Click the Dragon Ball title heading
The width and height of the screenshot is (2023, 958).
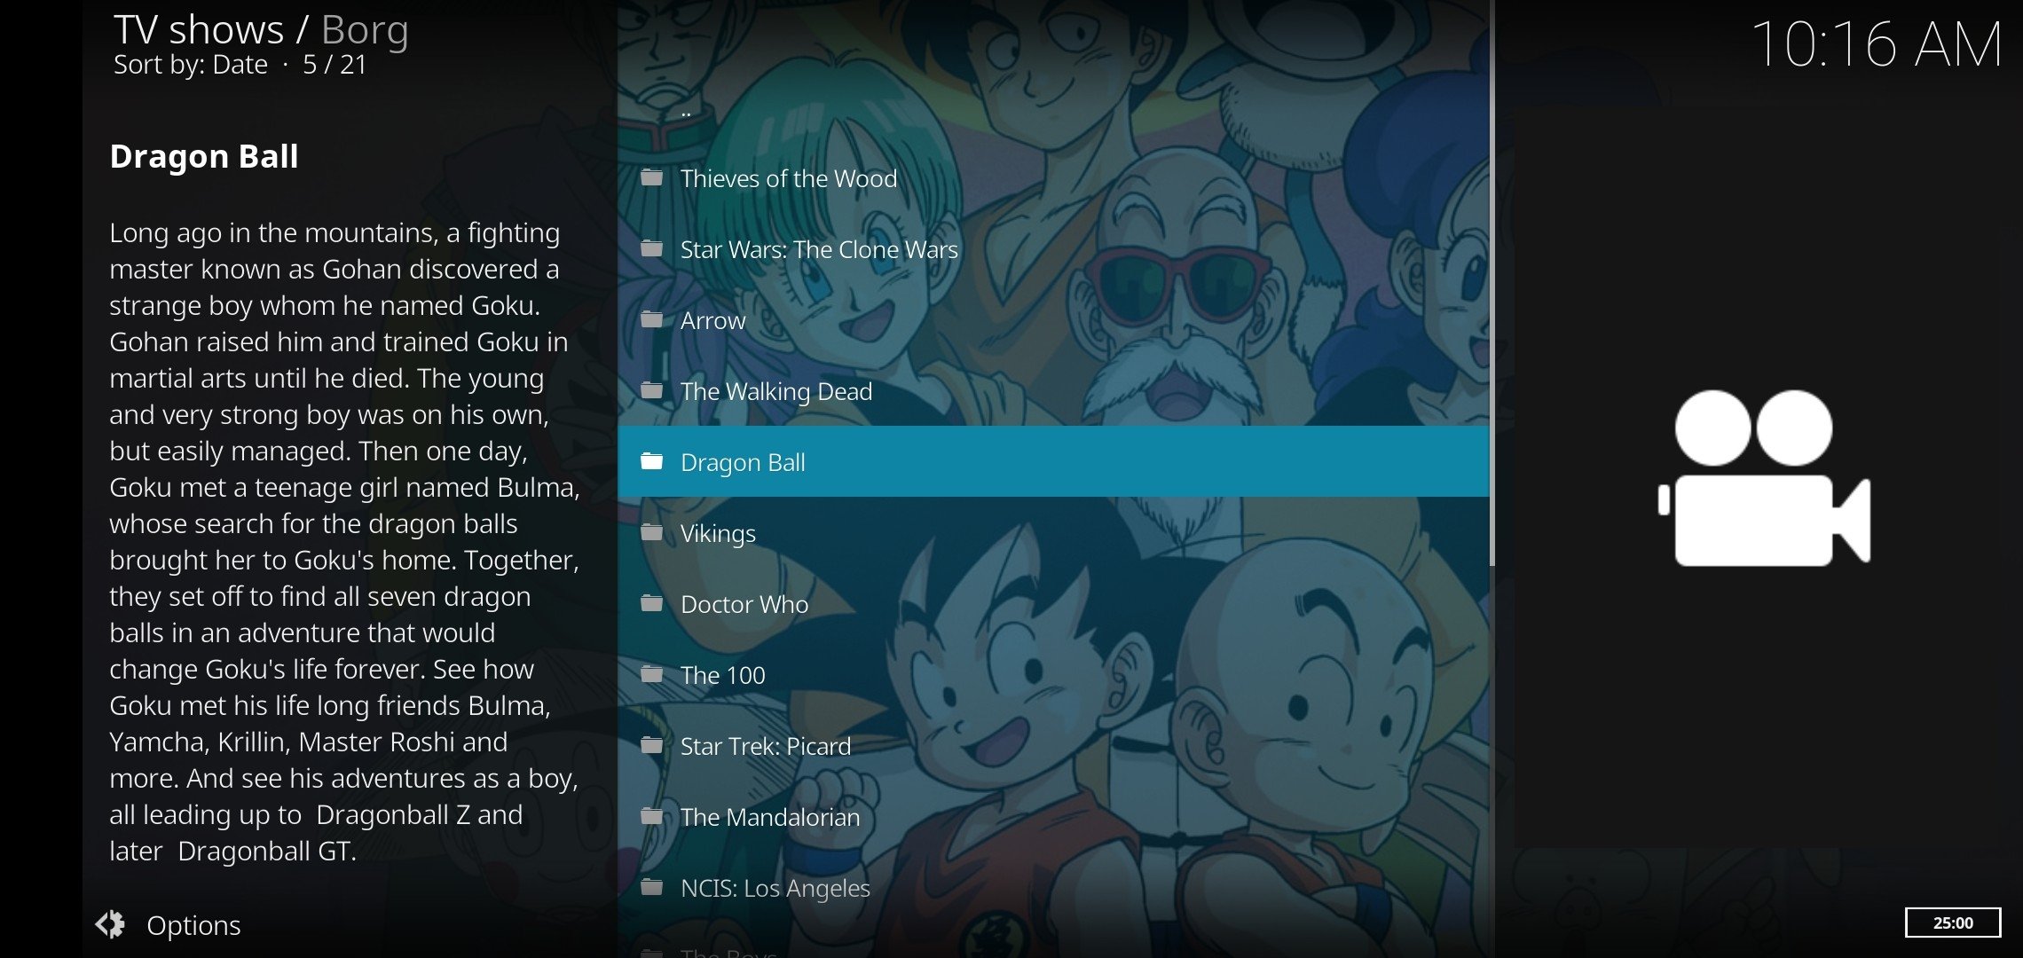pyautogui.click(x=204, y=156)
